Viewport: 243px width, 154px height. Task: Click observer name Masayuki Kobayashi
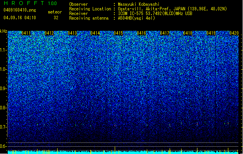click(x=138, y=4)
